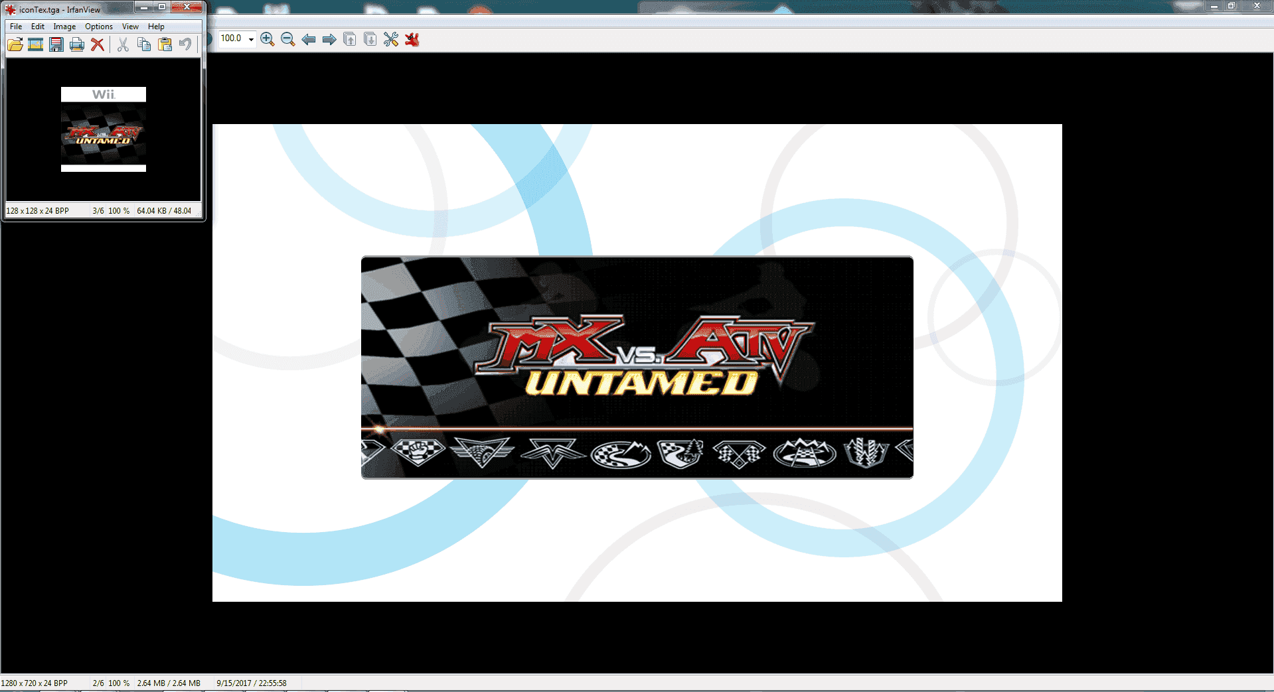Open the View menu
Viewport: 1274px width, 692px height.
(x=130, y=27)
